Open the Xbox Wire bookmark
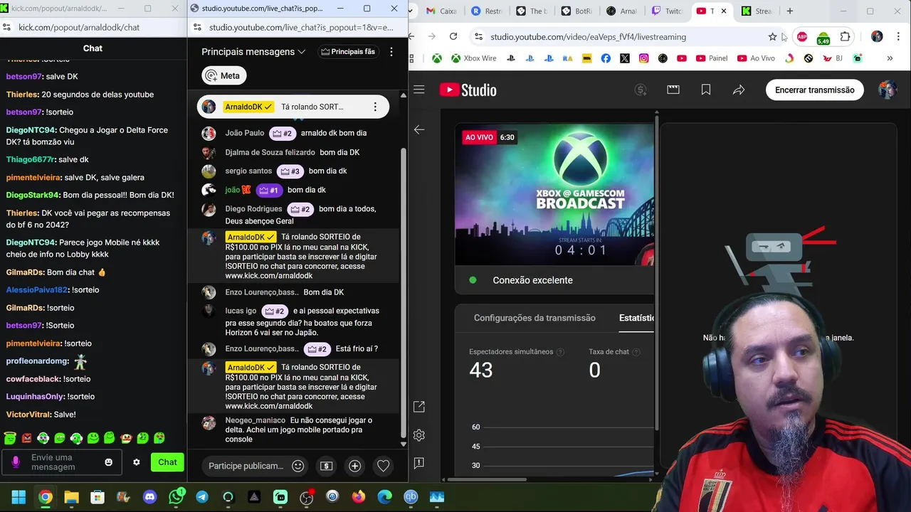Viewport: 911px width, 512px height. (x=473, y=58)
